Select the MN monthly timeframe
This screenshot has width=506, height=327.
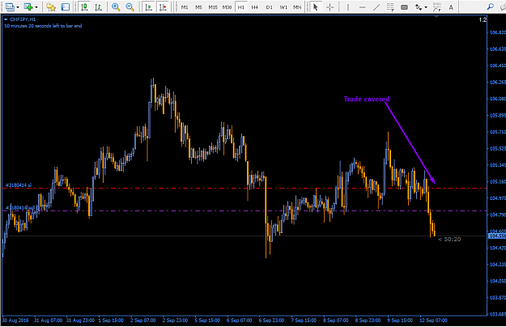point(297,7)
